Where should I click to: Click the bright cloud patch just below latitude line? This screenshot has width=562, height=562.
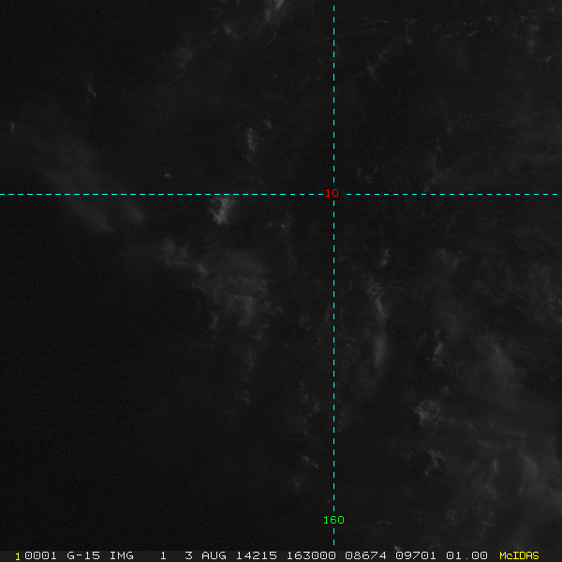click(x=222, y=210)
